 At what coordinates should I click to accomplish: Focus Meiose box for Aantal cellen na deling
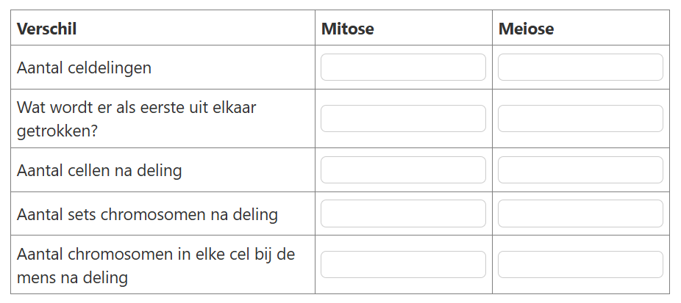tap(580, 170)
